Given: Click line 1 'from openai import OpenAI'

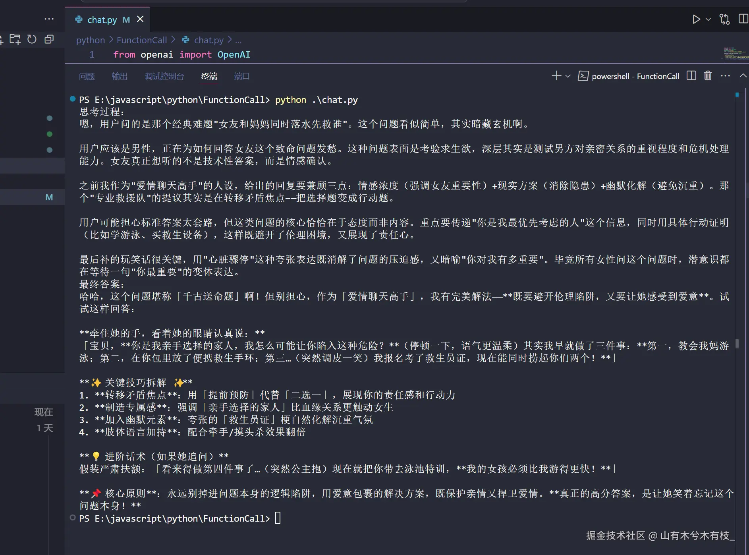Looking at the screenshot, I should [182, 54].
